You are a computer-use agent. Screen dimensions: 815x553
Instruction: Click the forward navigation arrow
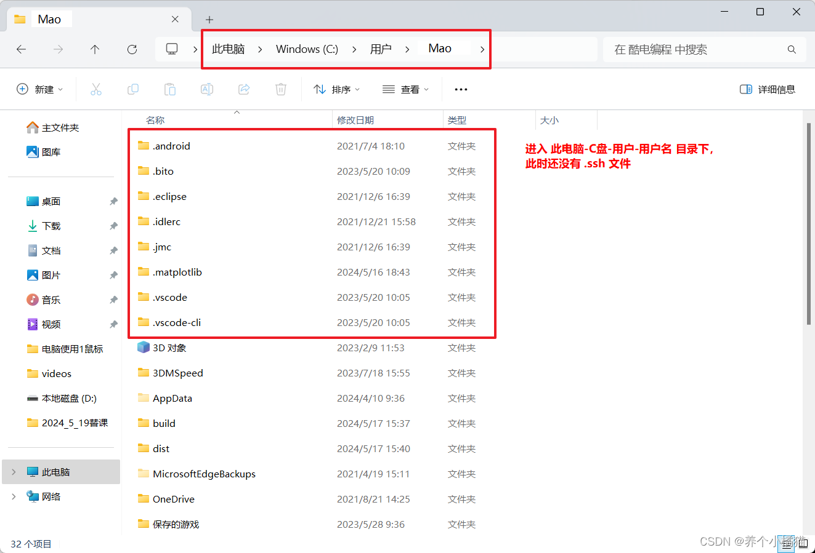[x=59, y=49]
